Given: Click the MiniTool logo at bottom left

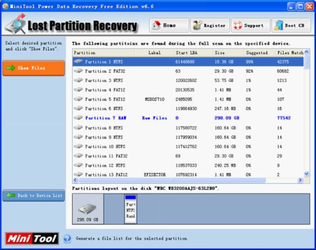Looking at the screenshot, I should [x=32, y=239].
